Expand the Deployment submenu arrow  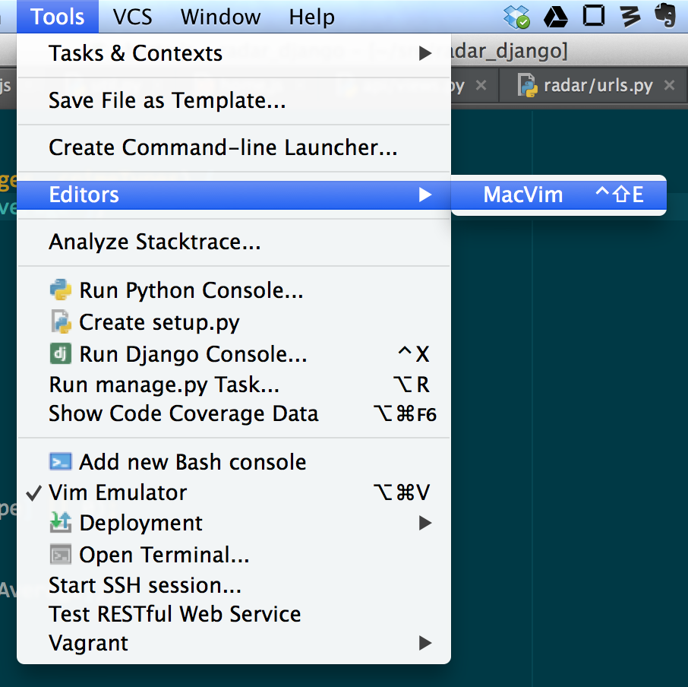(424, 523)
